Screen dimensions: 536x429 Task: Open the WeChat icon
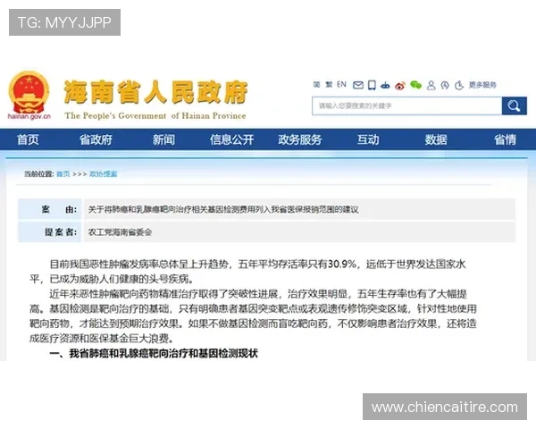[x=415, y=85]
